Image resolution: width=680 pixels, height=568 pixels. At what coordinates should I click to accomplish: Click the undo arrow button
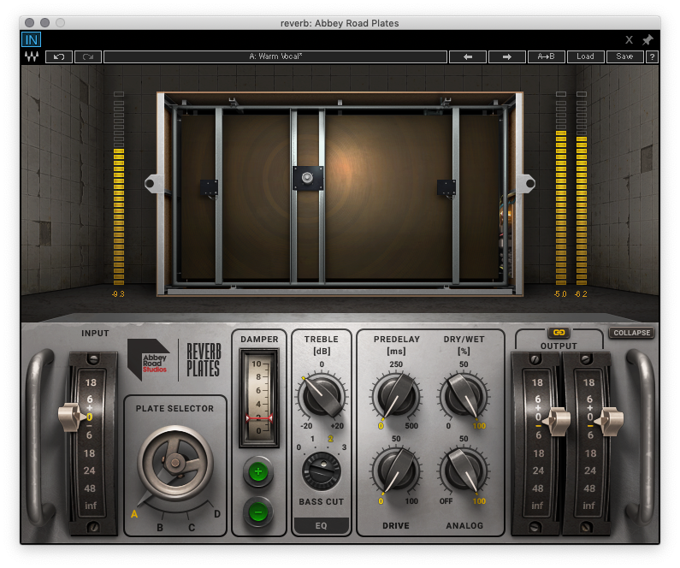[x=58, y=56]
